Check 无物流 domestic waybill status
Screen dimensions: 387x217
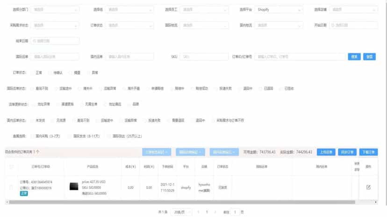coord(52,120)
